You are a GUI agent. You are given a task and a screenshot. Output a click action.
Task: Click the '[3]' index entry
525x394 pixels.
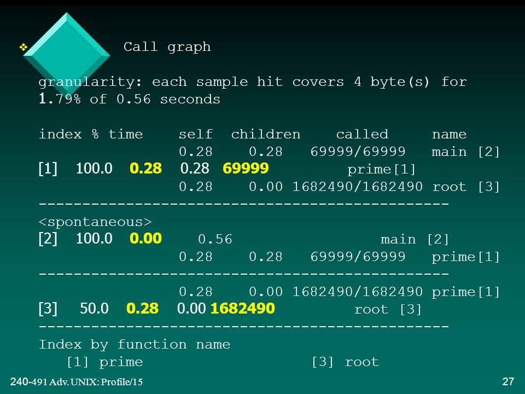[48, 309]
